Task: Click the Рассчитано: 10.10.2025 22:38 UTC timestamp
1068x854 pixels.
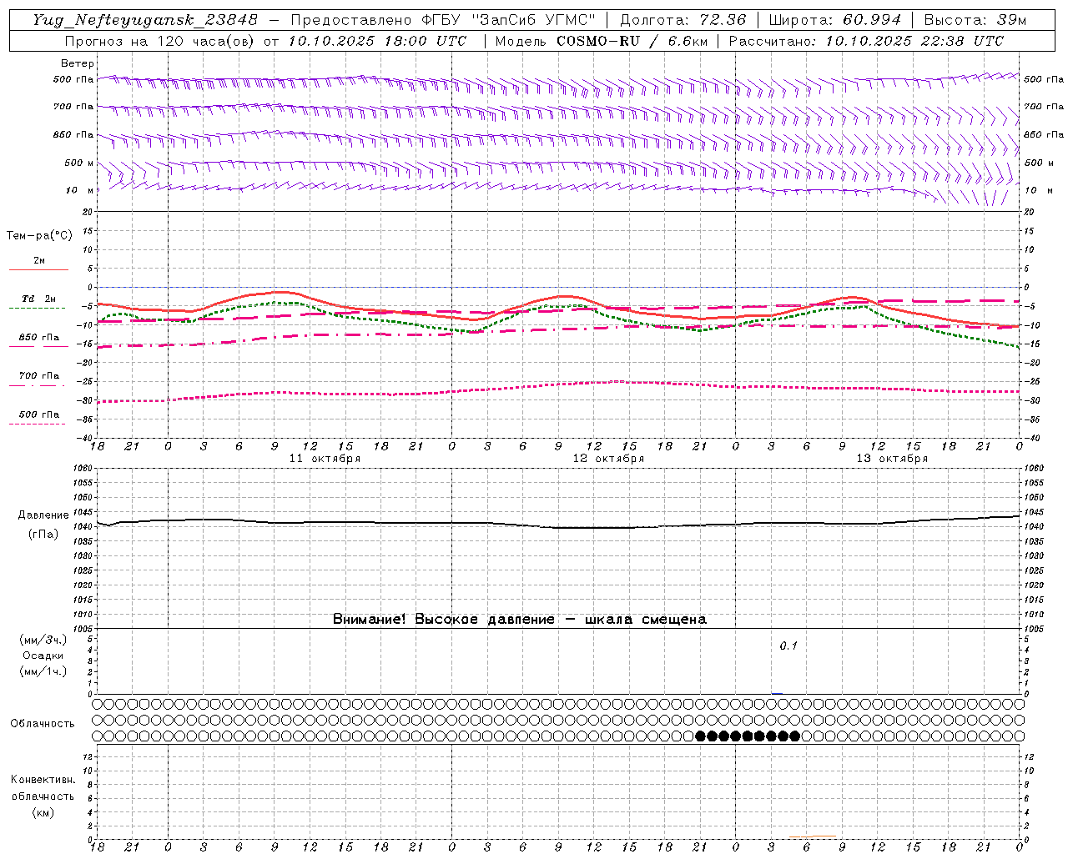Action: pos(866,41)
